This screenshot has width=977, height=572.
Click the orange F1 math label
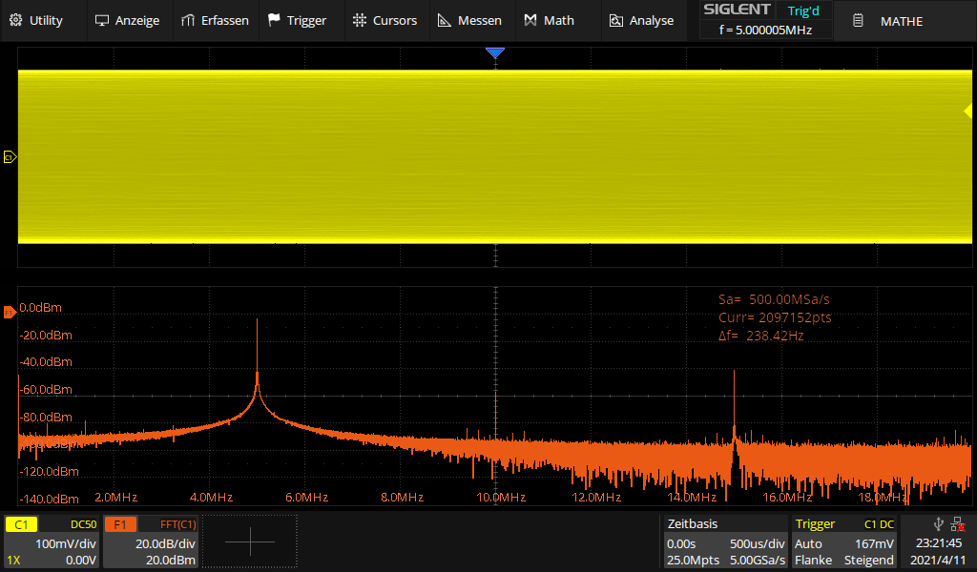tap(120, 524)
